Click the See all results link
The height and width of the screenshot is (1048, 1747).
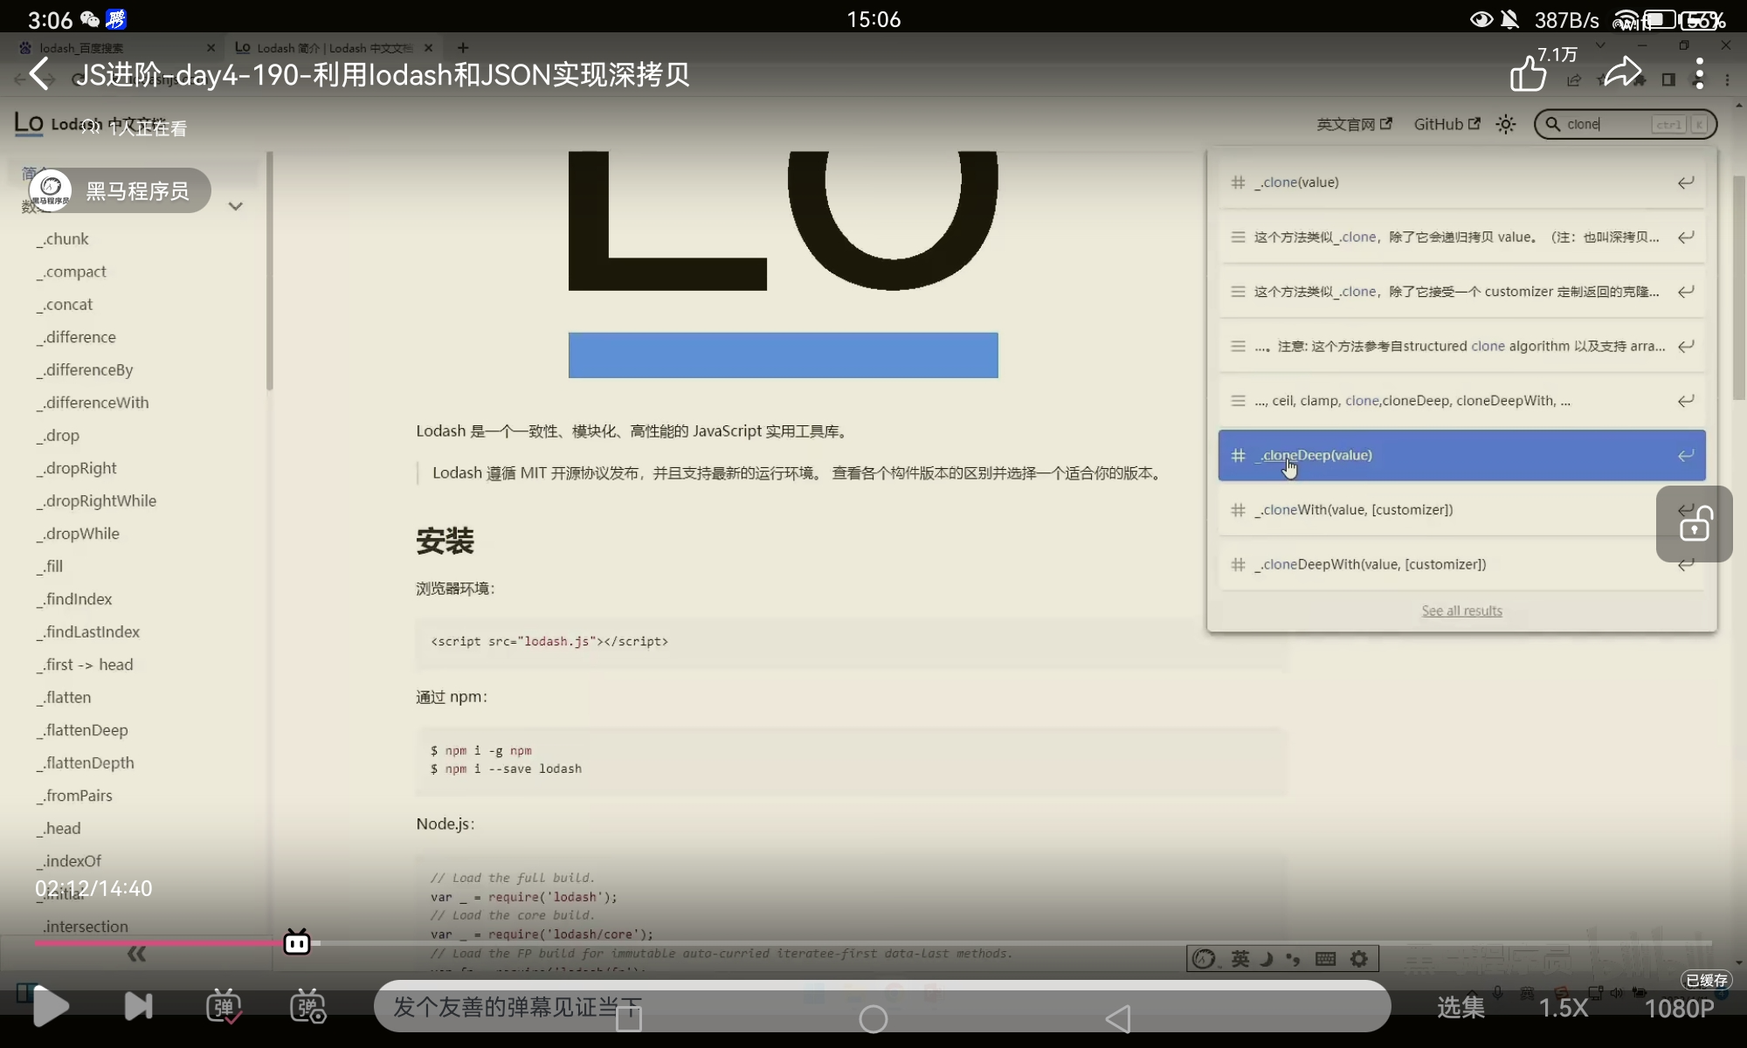pos(1461,610)
